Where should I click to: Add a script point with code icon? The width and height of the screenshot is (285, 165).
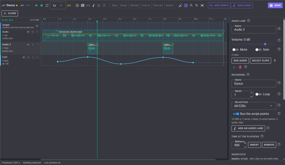coord(88,6)
